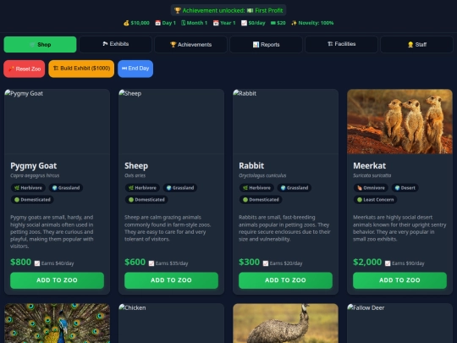Open the Achievements tab
Screen dimensions: 457x343
coord(190,44)
